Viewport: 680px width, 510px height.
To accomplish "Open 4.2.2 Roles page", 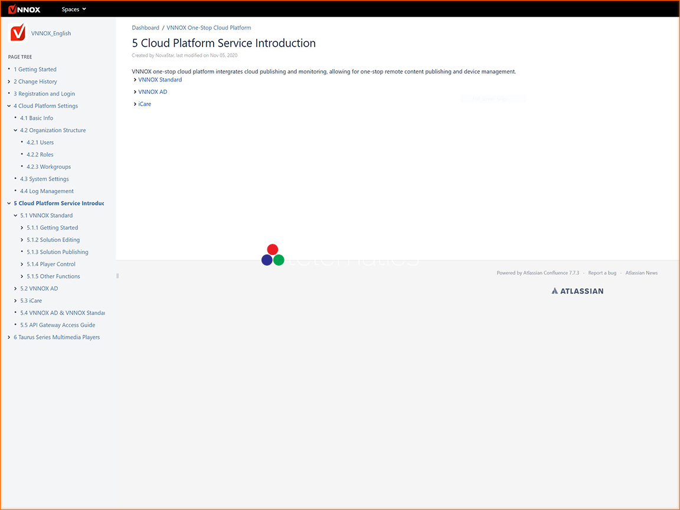I will coord(40,155).
